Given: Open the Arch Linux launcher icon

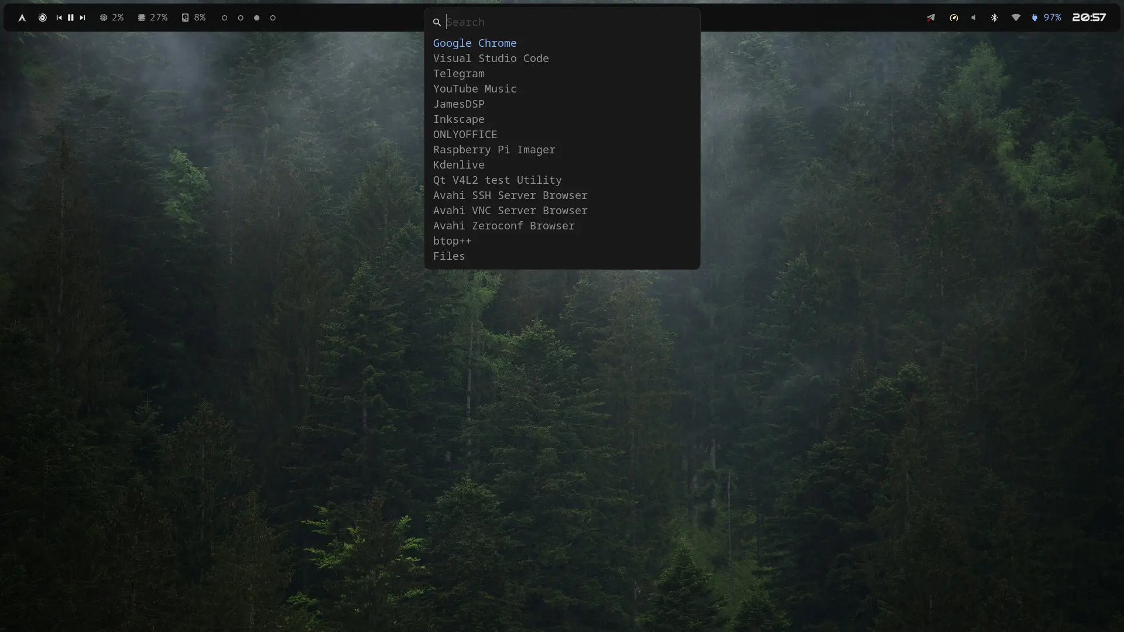Looking at the screenshot, I should (x=22, y=18).
